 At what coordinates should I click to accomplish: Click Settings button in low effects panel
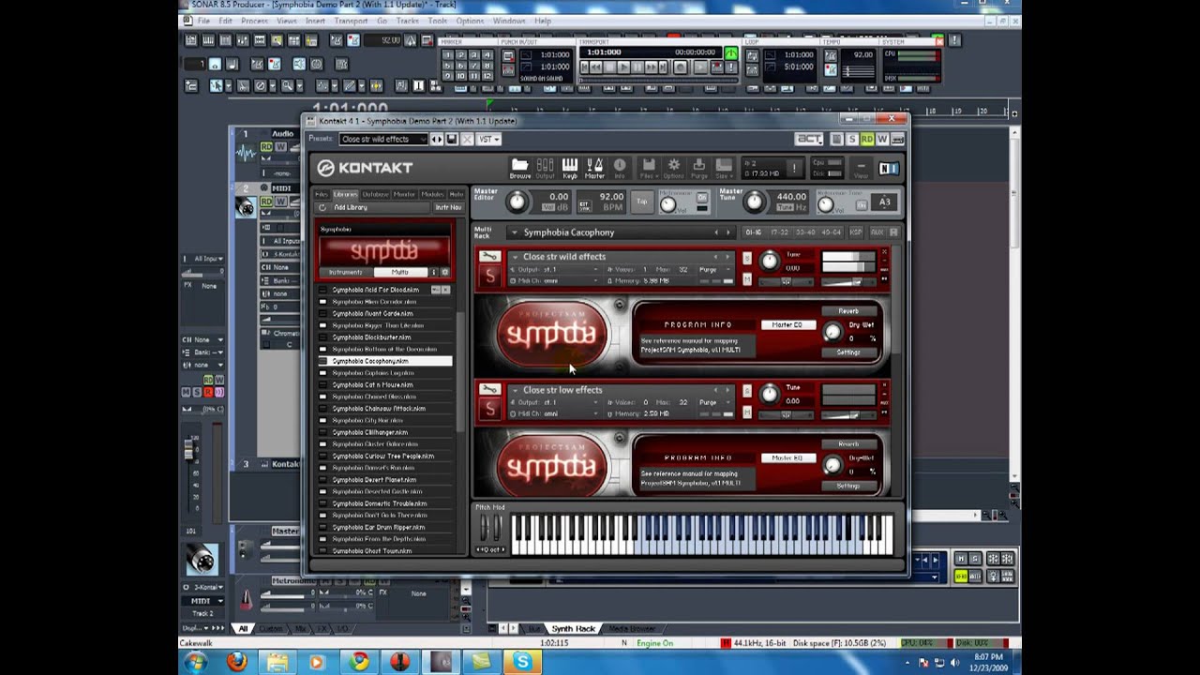(848, 486)
